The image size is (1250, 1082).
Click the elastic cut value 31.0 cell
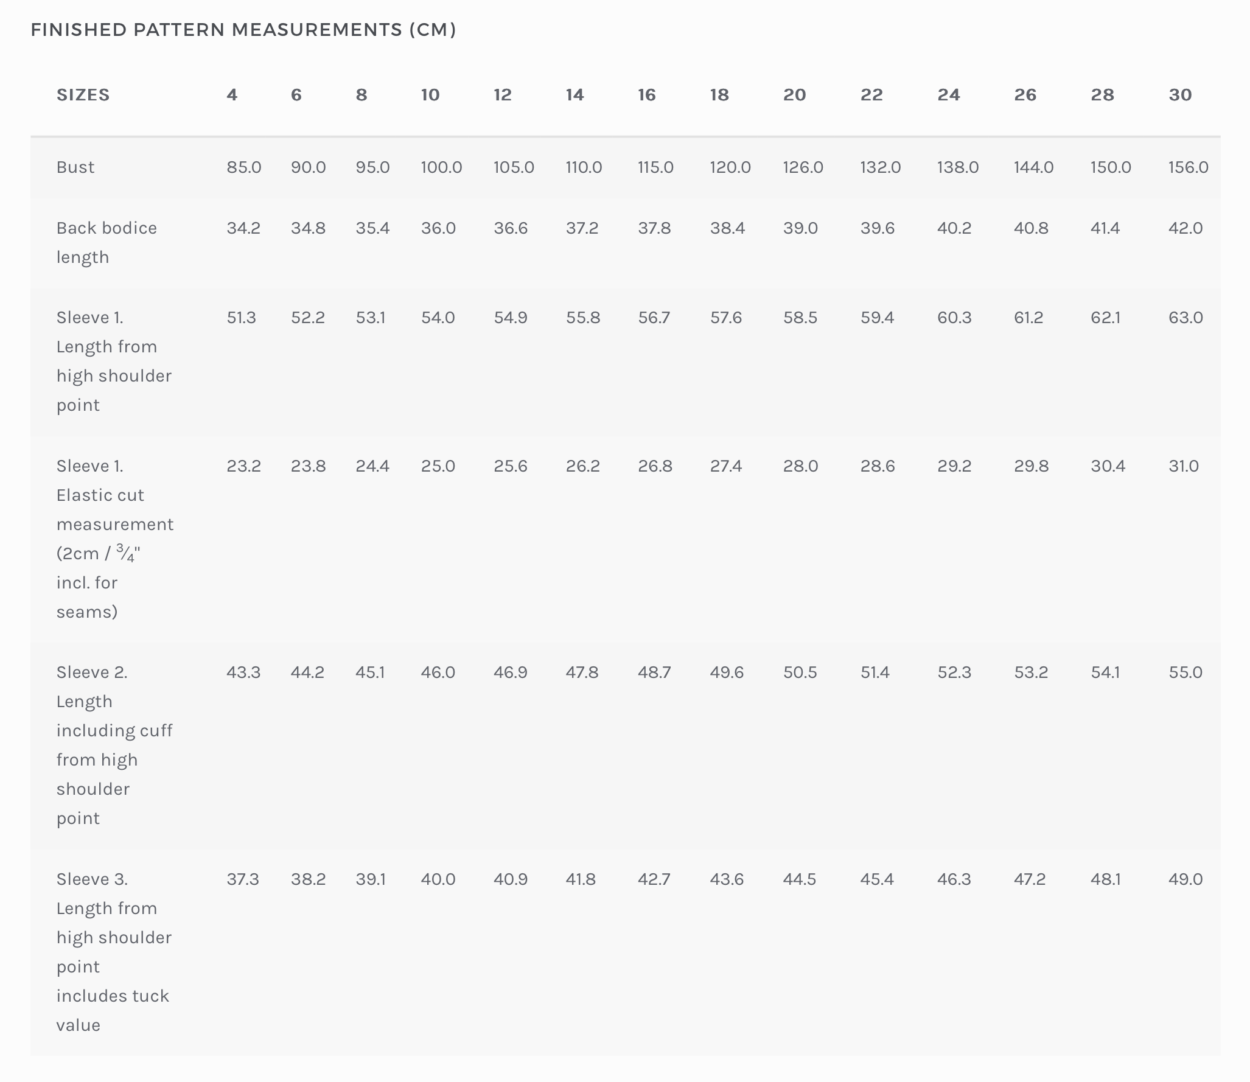pyautogui.click(x=1184, y=466)
